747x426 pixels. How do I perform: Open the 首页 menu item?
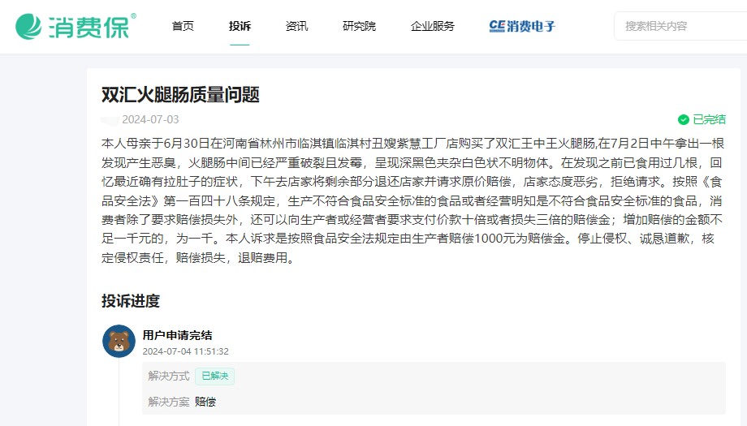click(183, 26)
